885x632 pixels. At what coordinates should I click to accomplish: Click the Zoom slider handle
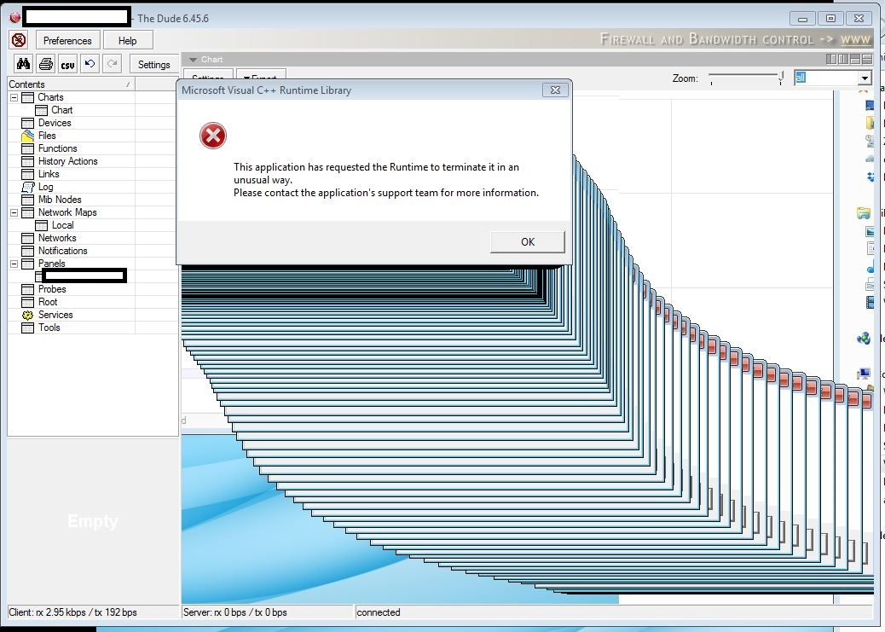click(x=781, y=78)
